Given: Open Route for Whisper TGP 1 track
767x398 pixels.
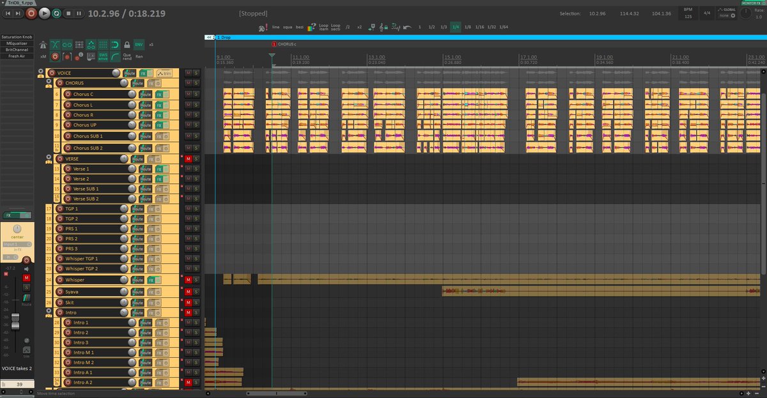Looking at the screenshot, I should 137,259.
